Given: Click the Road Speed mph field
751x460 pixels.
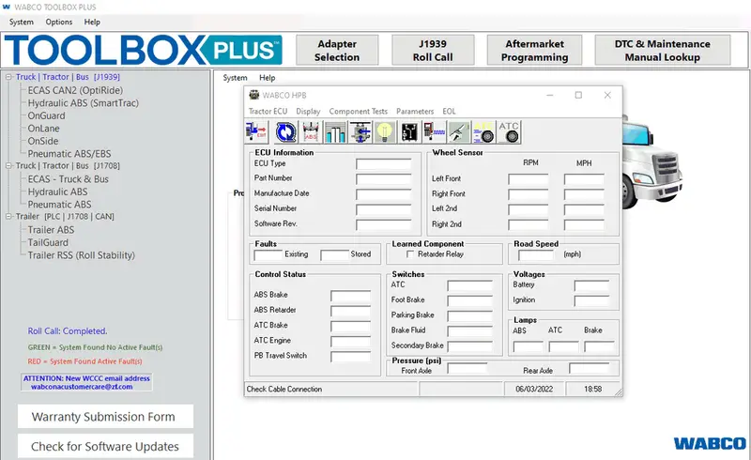Looking at the screenshot, I should click(x=536, y=255).
